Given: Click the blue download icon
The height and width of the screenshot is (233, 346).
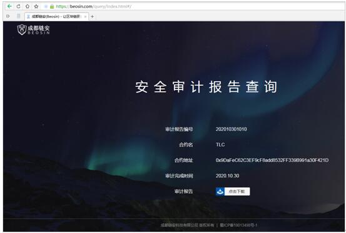Looking at the screenshot, I should 220,191.
